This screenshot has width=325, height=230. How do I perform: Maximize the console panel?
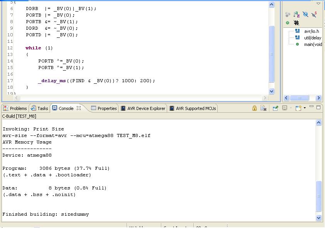tap(318, 107)
